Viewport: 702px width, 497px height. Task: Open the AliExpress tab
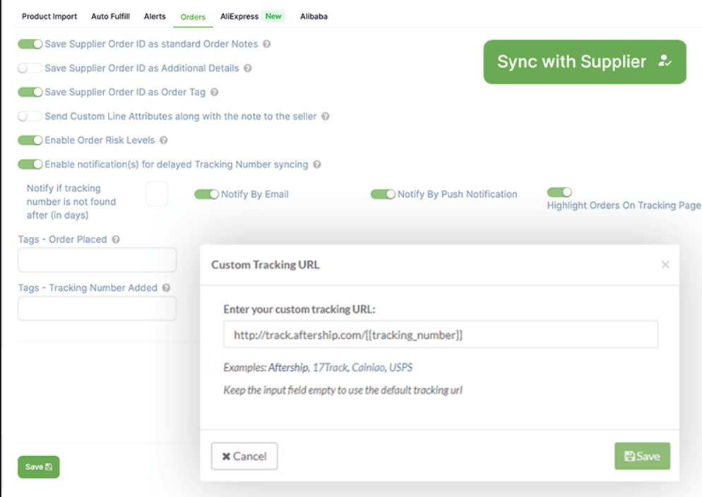tap(240, 16)
